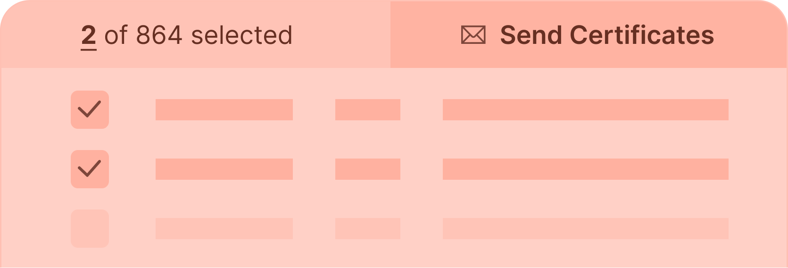
Task: Click the checkmark in the first checked row
Action: pyautogui.click(x=89, y=109)
